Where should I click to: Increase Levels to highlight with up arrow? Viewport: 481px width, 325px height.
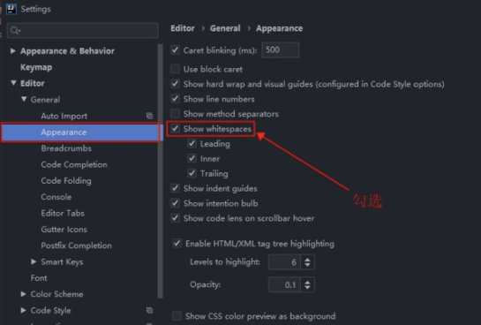pos(307,260)
